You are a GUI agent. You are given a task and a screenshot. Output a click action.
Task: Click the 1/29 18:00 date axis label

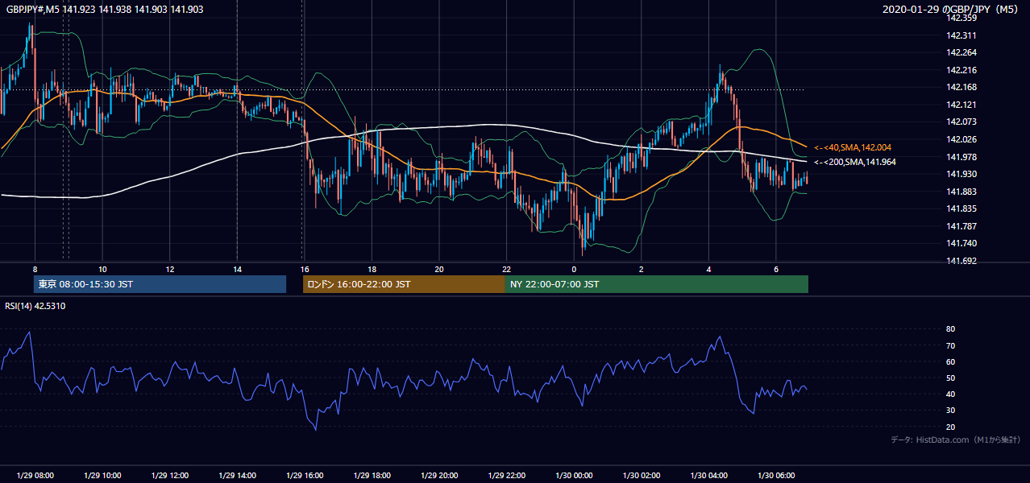[x=372, y=475]
